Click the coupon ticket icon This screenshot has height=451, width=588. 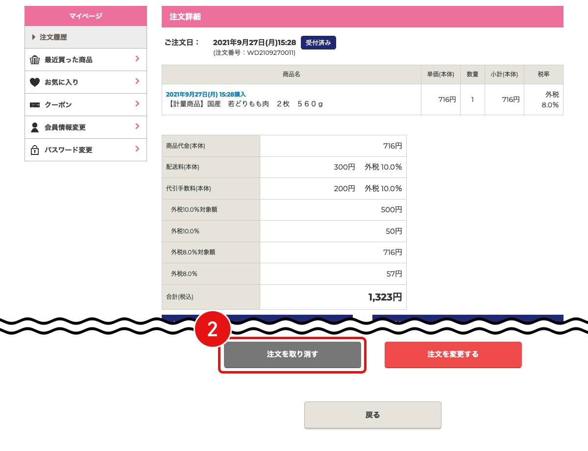coord(35,105)
